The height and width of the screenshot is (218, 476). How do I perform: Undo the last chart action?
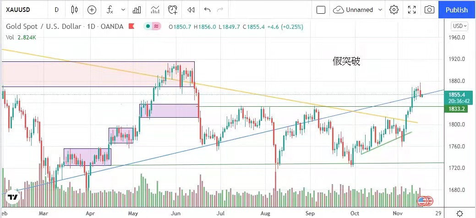coord(207,10)
